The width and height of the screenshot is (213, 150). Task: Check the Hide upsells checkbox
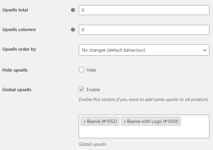click(x=81, y=70)
